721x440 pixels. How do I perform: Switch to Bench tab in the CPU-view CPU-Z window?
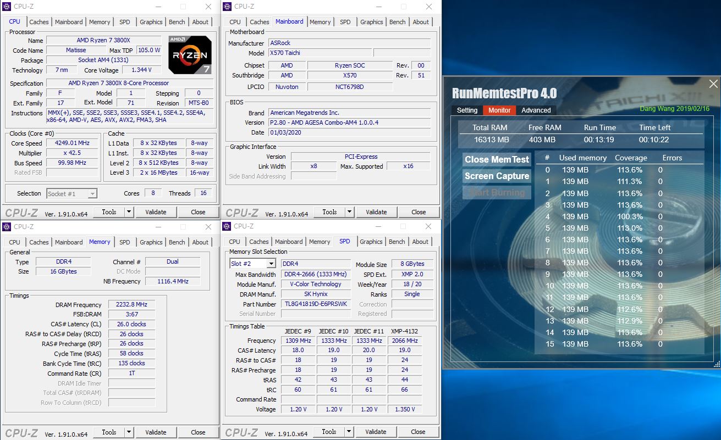[x=177, y=22]
